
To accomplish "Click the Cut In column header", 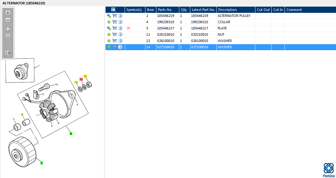I will coord(278,10).
